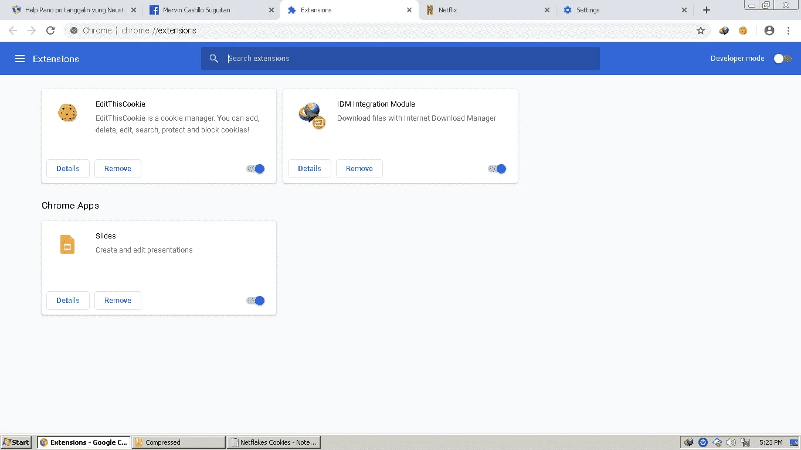Click the IDM Integration Module logo on its card
The width and height of the screenshot is (801, 450).
(311, 115)
